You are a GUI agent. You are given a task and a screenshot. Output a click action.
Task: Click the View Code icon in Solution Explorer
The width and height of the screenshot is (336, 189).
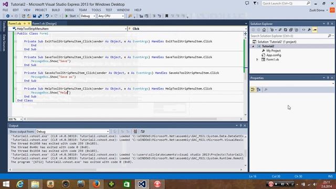303,30
